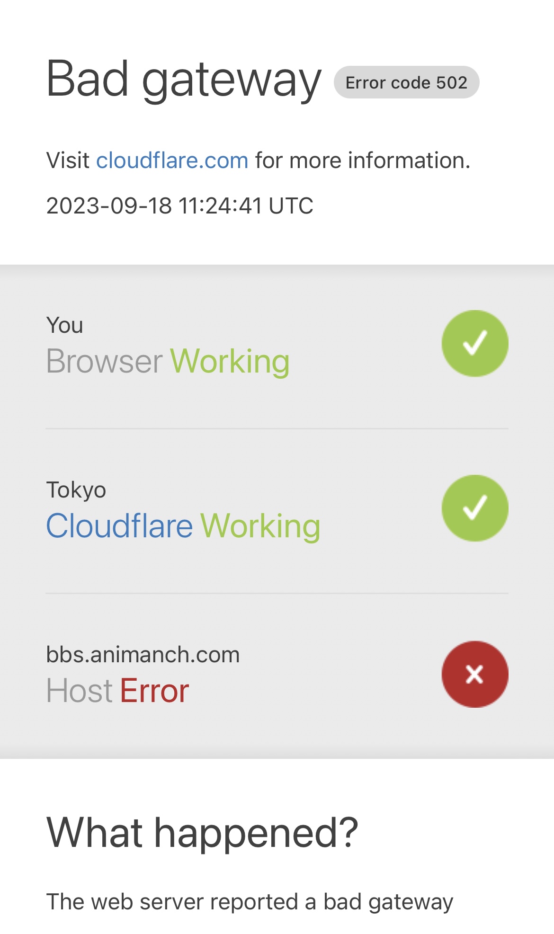
Task: Click the red Error status text
Action: tap(154, 691)
